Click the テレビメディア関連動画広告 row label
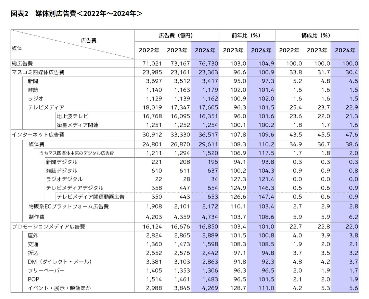The width and height of the screenshot is (369, 299). pos(91,197)
